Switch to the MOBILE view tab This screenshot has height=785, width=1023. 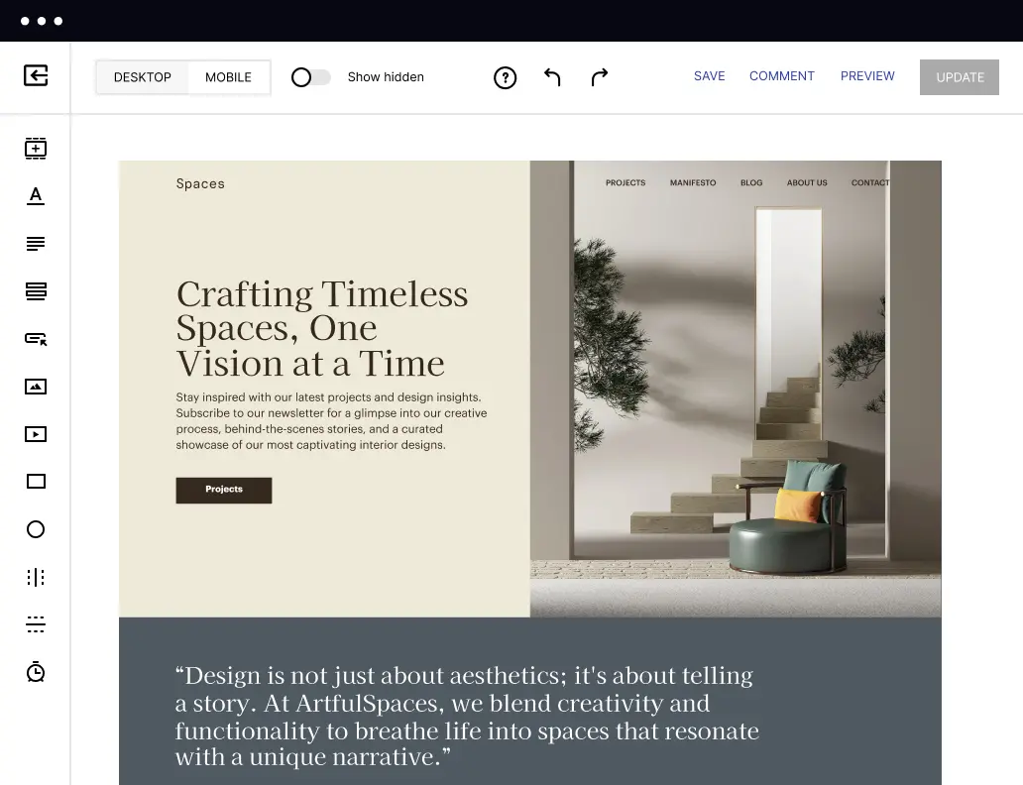(228, 77)
